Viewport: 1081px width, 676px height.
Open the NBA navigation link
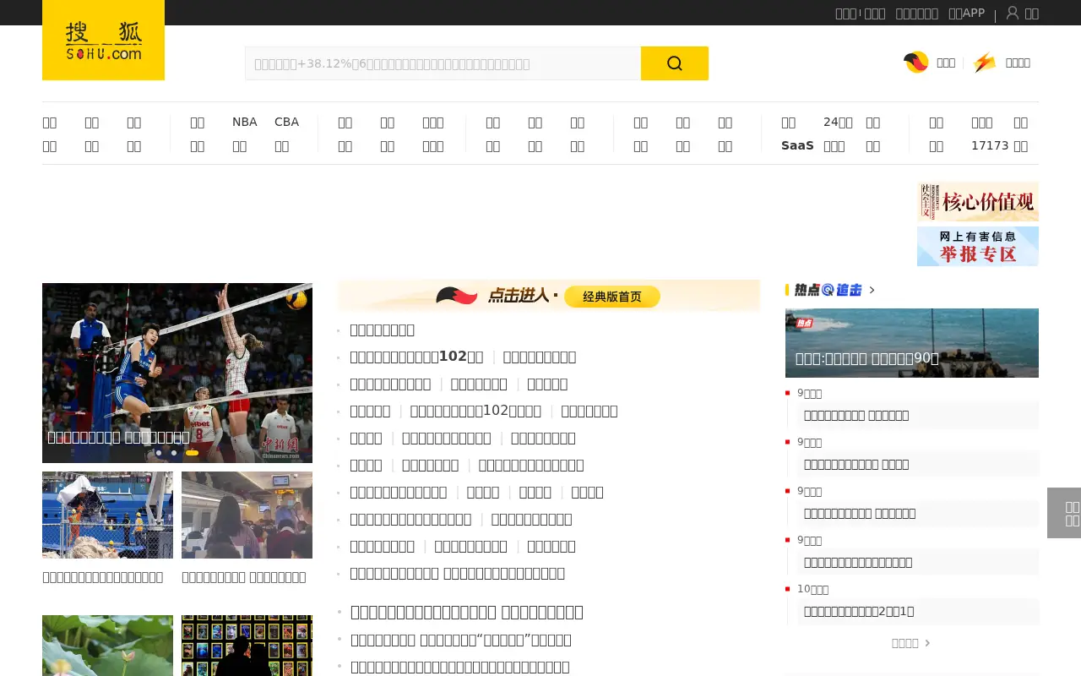click(245, 122)
